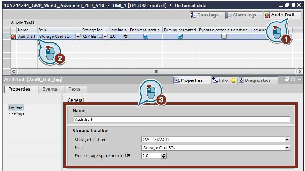Click the Storage loc... column header

(94, 30)
